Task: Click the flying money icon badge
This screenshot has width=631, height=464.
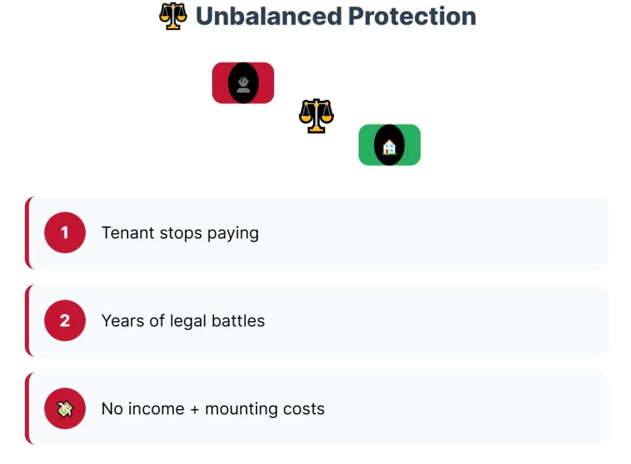Action: (x=65, y=409)
